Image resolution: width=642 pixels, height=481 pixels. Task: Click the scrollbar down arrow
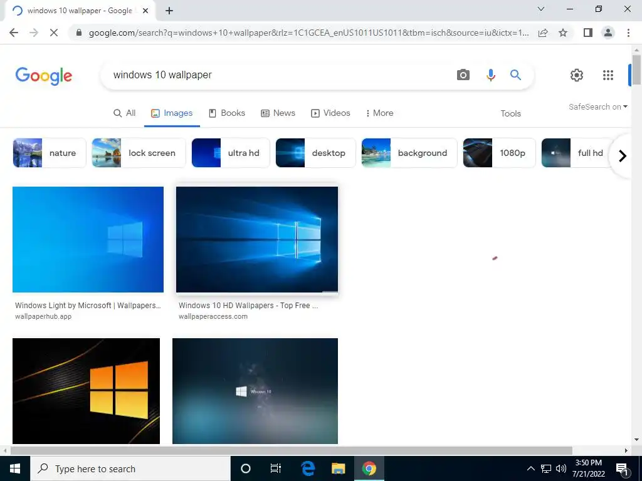tap(636, 440)
